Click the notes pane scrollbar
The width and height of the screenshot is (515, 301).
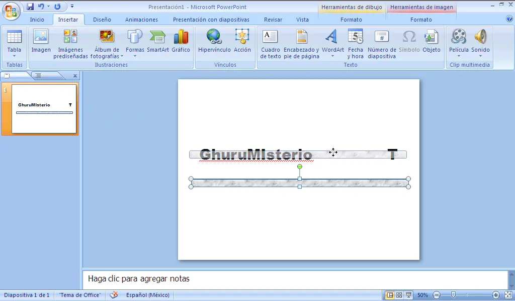pyautogui.click(x=511, y=280)
